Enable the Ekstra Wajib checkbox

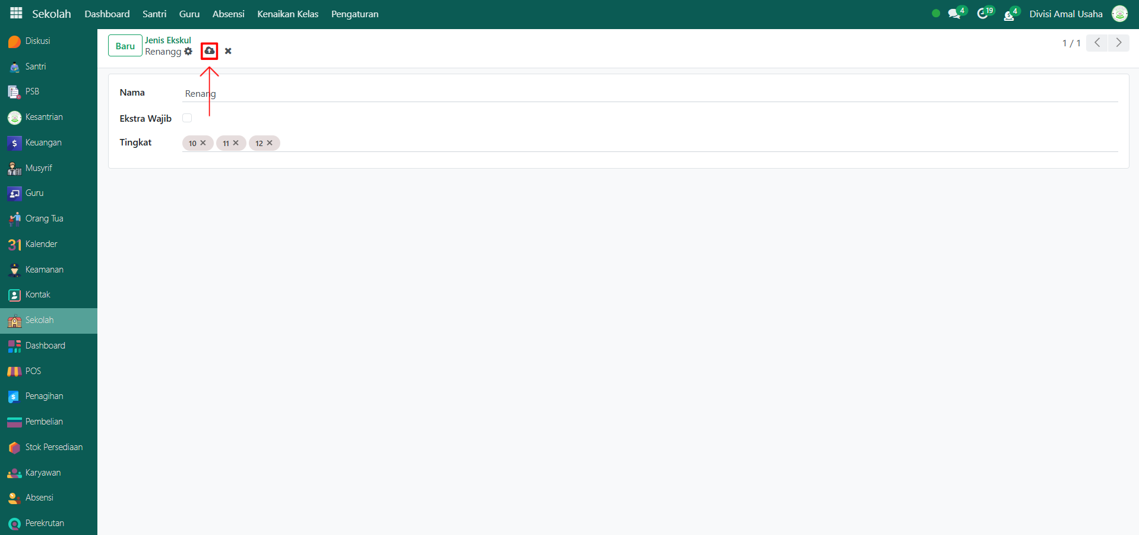tap(187, 118)
